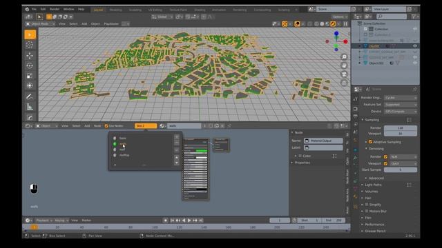Toggle the Render denoising checkbox
Viewport: 442px width, 248px height.
point(385,156)
